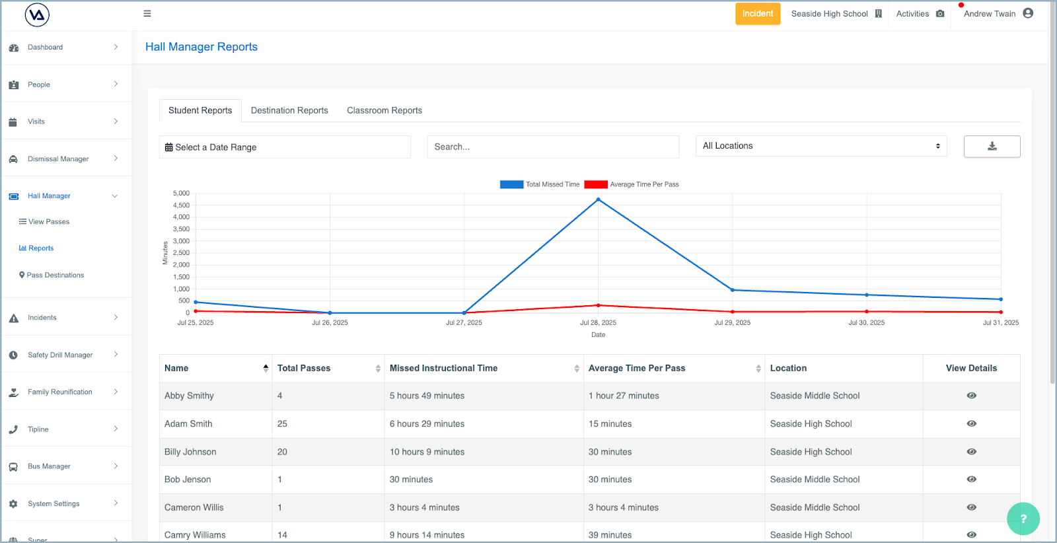This screenshot has height=543, width=1057.
Task: Switch to Classroom Reports tab
Action: [384, 110]
